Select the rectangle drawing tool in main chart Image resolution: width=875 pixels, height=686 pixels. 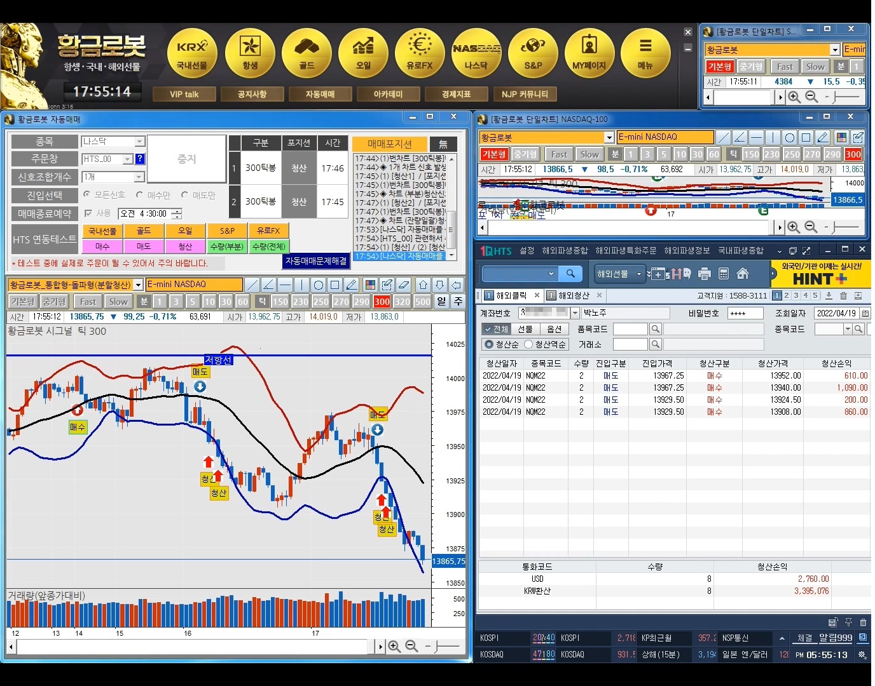335,285
